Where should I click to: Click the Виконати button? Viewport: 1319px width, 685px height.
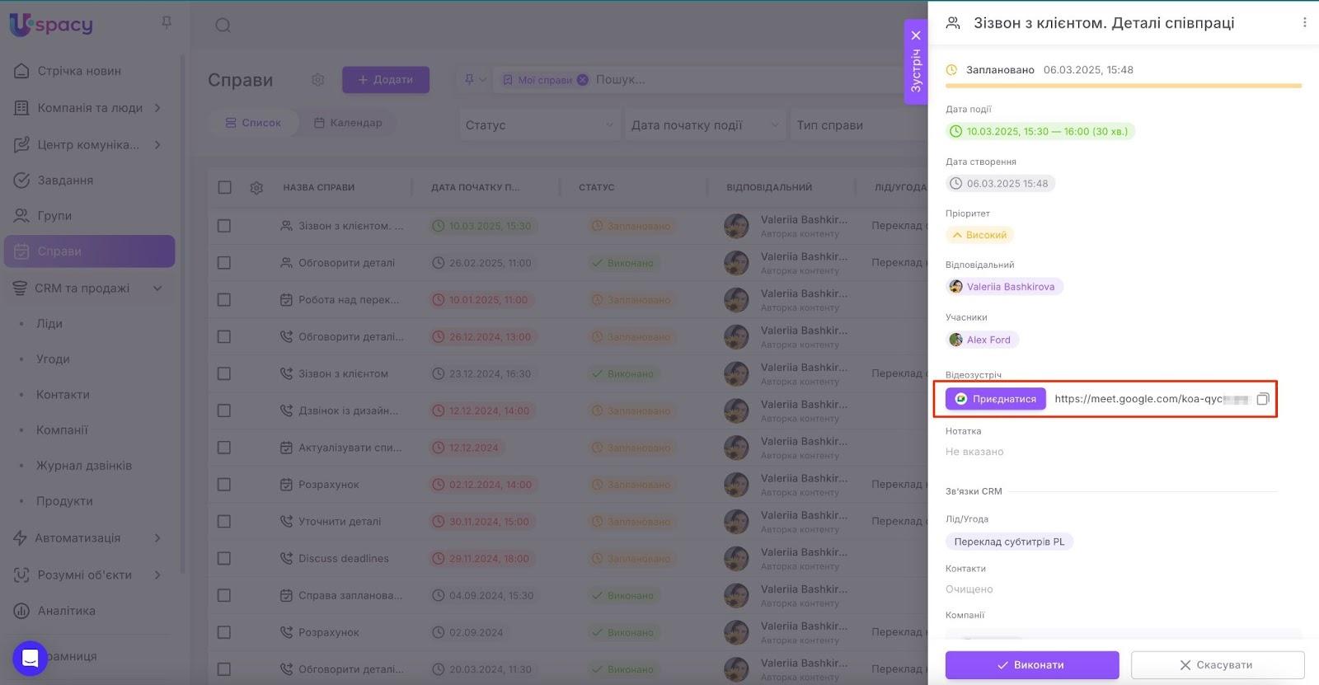(x=1032, y=665)
